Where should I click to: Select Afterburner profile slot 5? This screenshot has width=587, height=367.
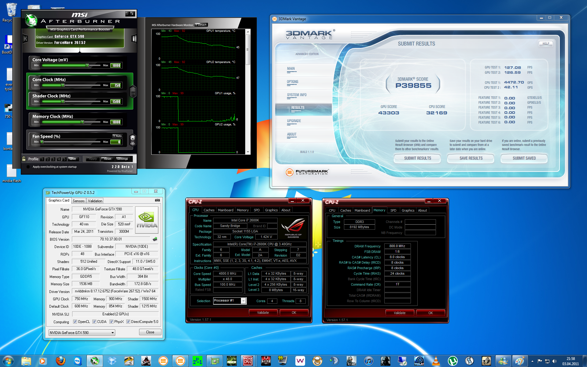[64, 159]
